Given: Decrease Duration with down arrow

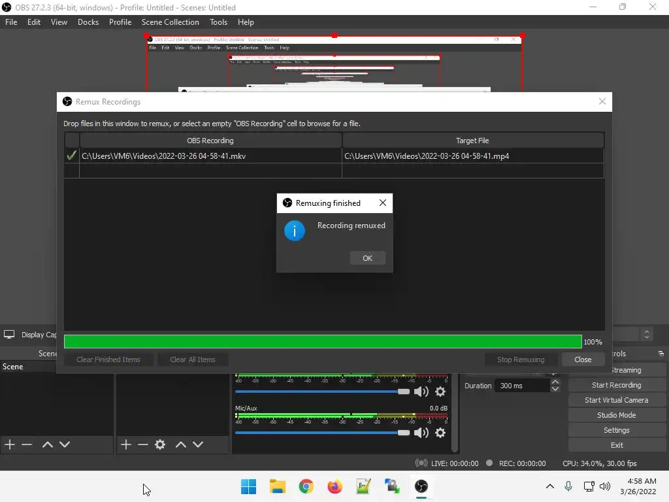Looking at the screenshot, I should [x=555, y=389].
